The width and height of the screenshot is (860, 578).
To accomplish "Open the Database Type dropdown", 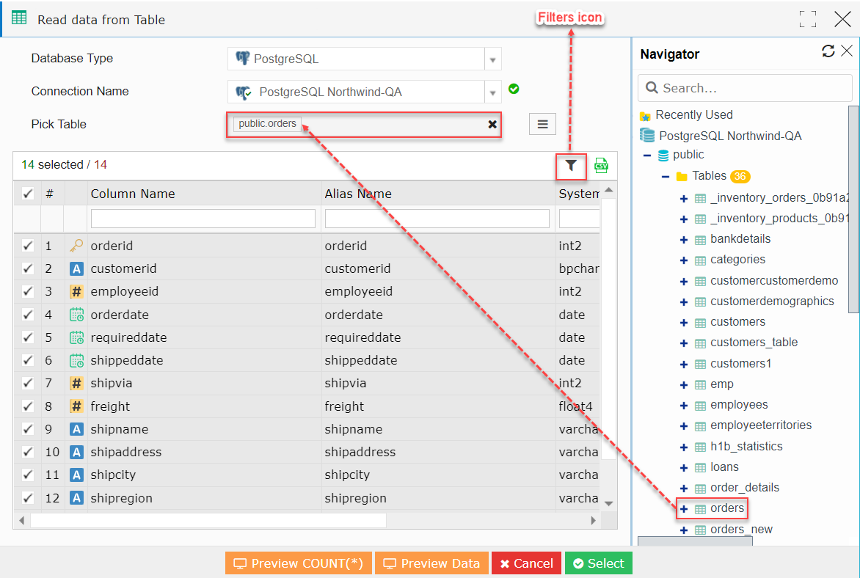I will 492,59.
